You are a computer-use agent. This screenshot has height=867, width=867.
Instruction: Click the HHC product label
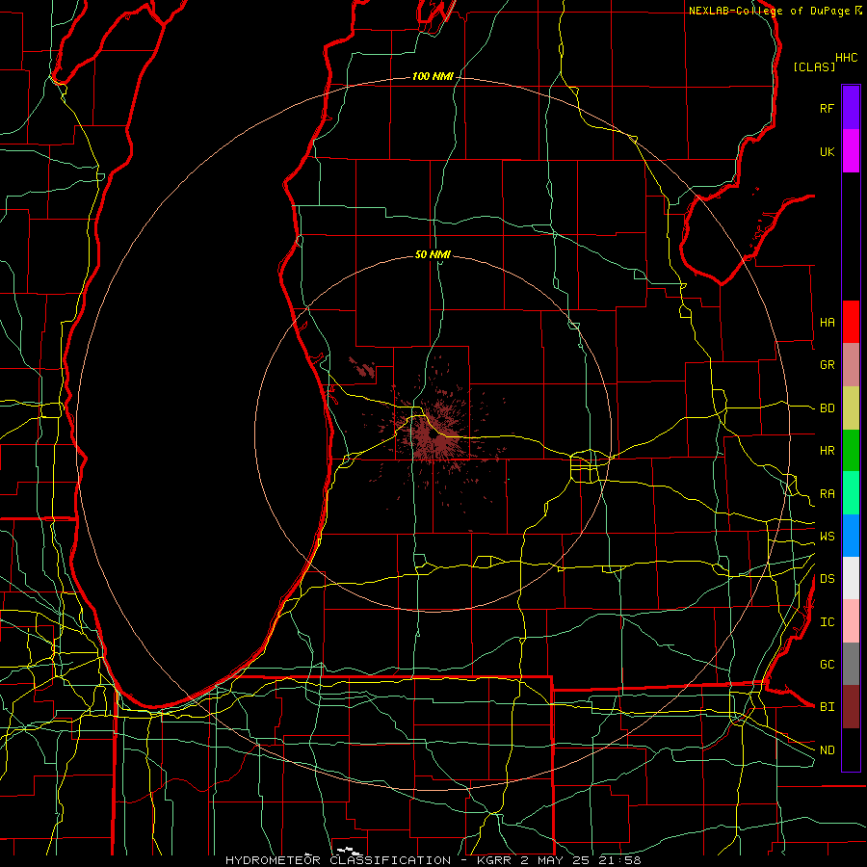pyautogui.click(x=846, y=58)
